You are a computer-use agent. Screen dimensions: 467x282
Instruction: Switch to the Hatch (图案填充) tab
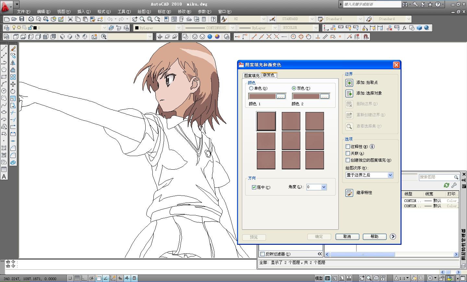pyautogui.click(x=252, y=75)
